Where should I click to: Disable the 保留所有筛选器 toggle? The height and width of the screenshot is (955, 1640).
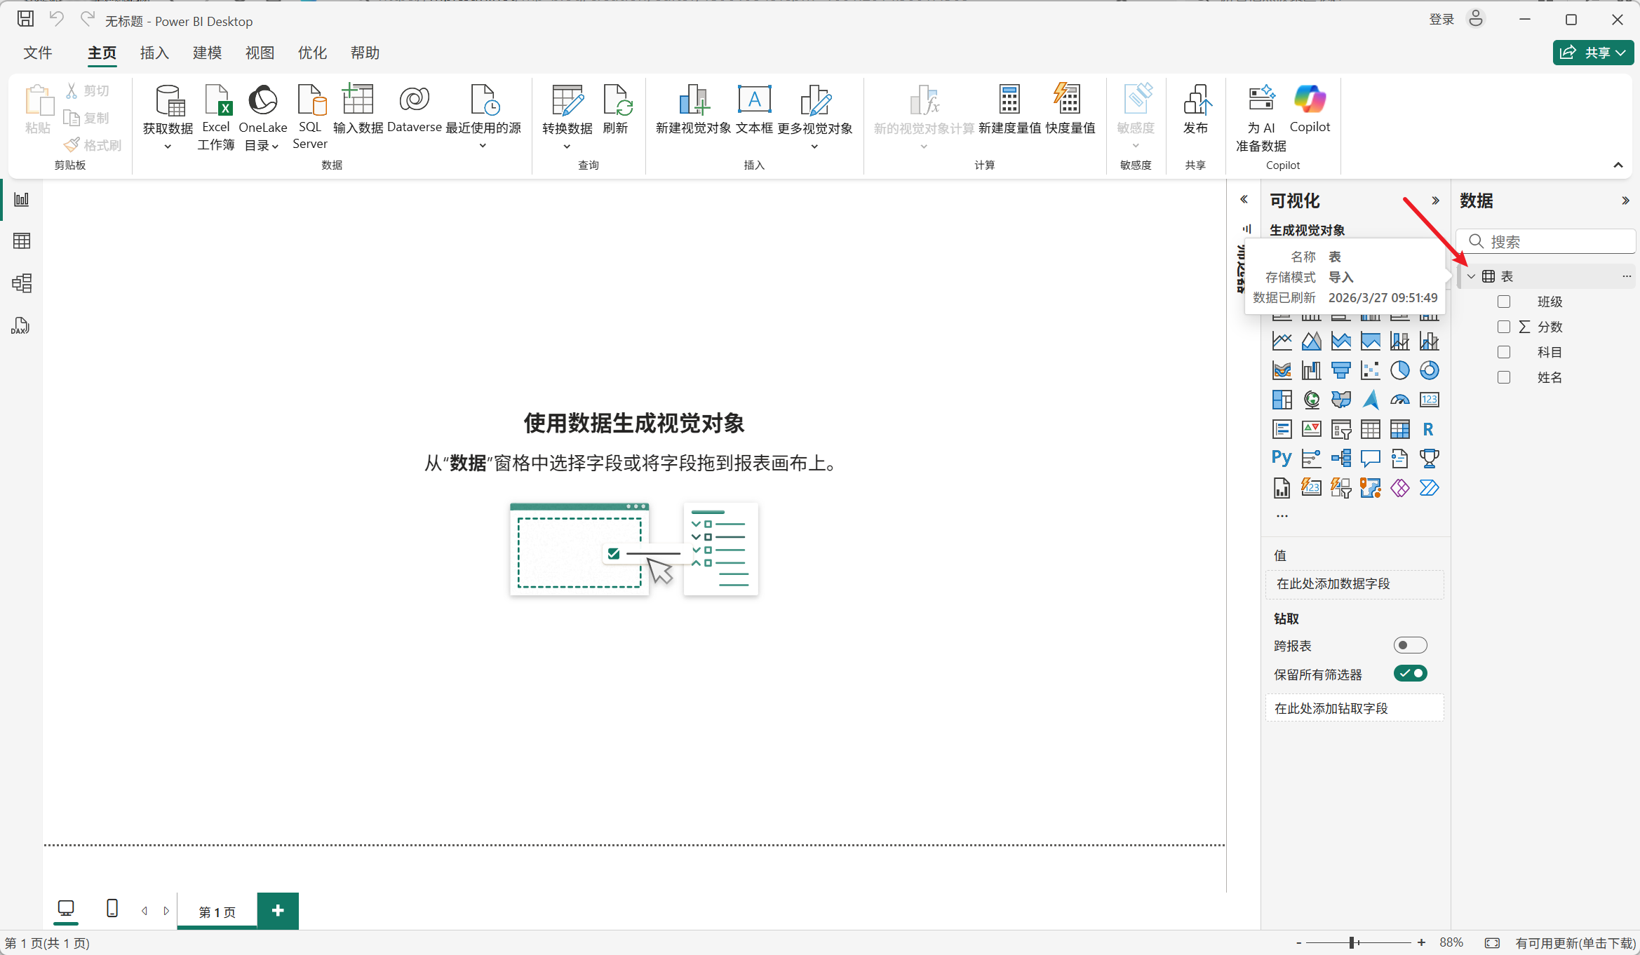[x=1410, y=673]
